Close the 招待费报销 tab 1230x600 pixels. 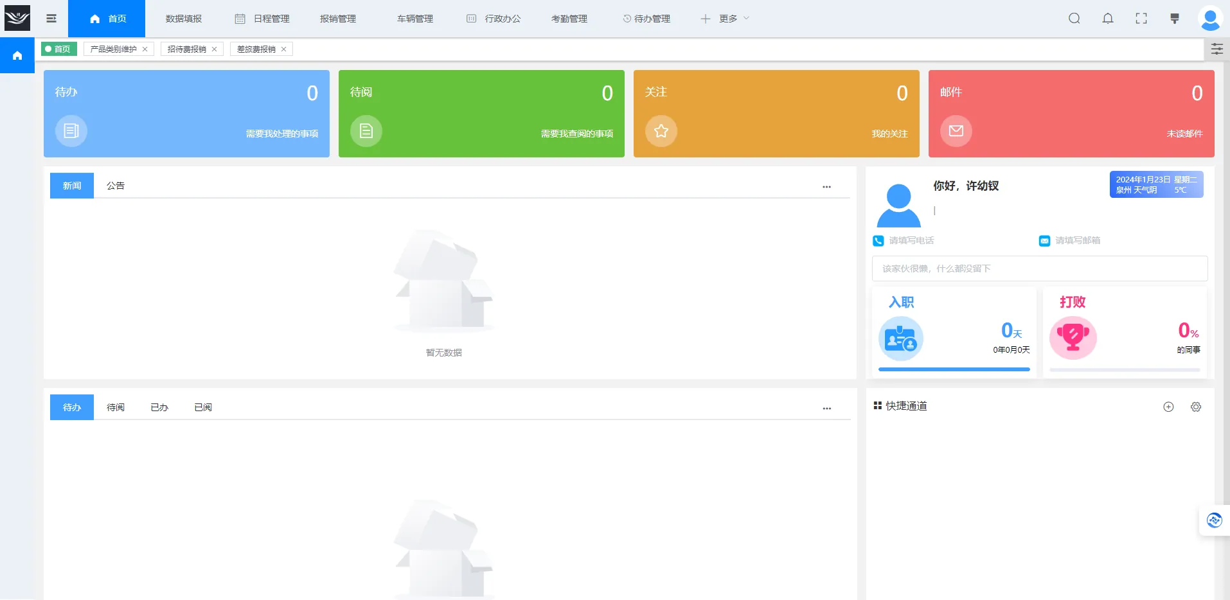pos(215,49)
